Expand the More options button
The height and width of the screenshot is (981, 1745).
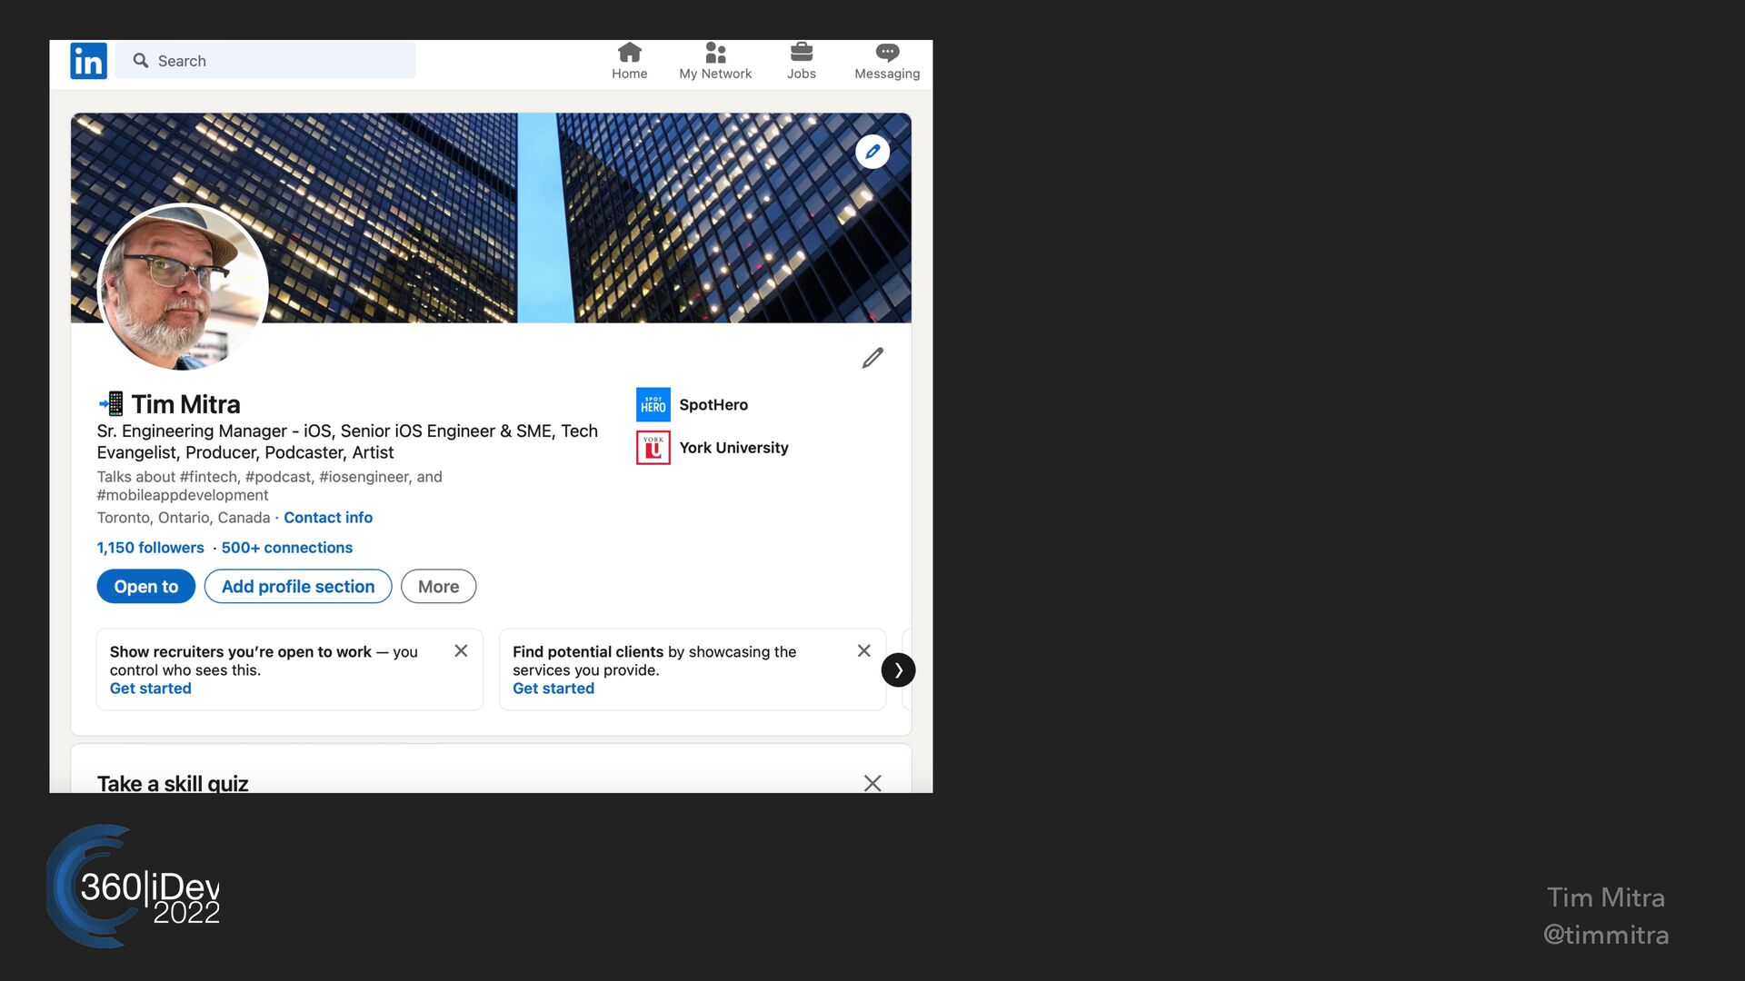click(x=438, y=587)
